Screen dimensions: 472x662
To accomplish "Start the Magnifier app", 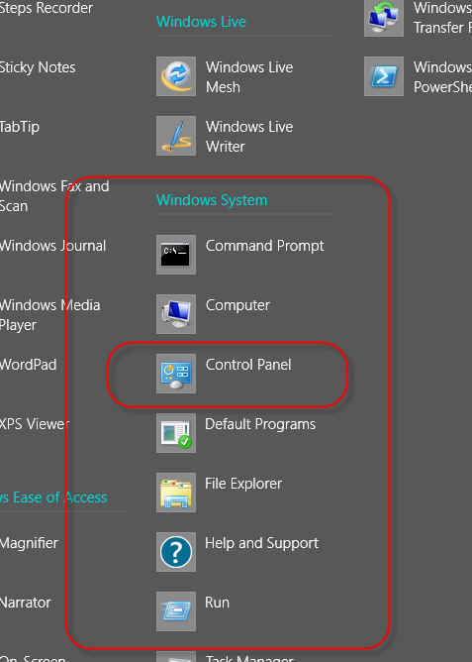I will (x=29, y=543).
